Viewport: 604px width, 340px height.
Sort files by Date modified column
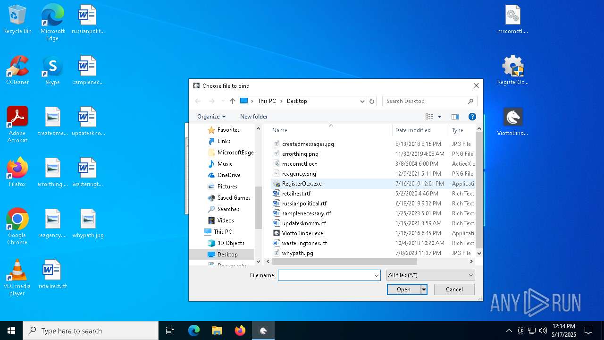click(x=420, y=130)
